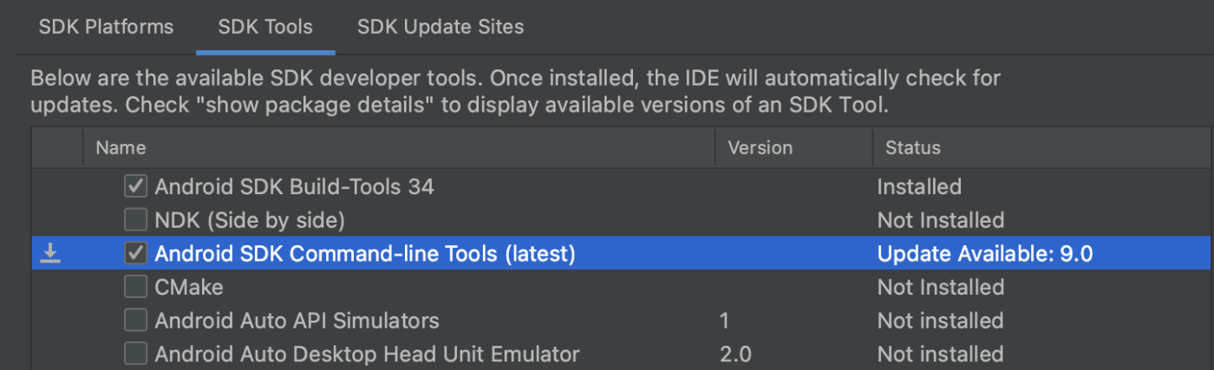Click the Update Available: 9.0 status
Viewport: 1214px width, 370px height.
(985, 254)
